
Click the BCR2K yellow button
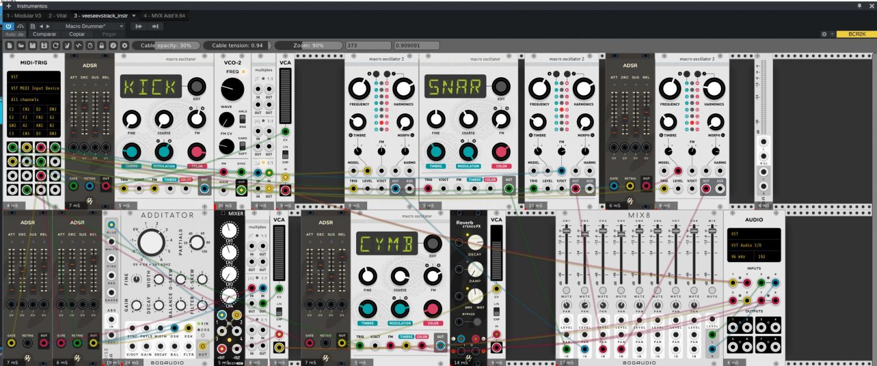(x=857, y=34)
